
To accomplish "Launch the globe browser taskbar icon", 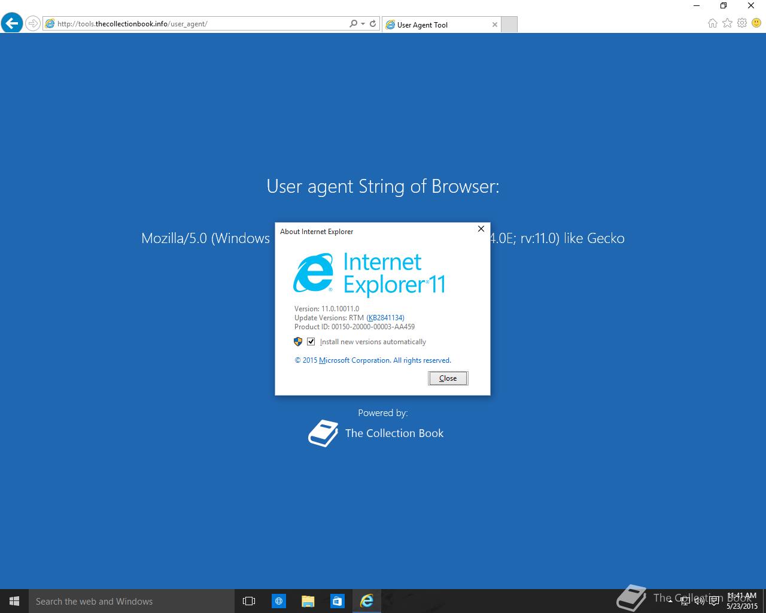I will point(279,601).
